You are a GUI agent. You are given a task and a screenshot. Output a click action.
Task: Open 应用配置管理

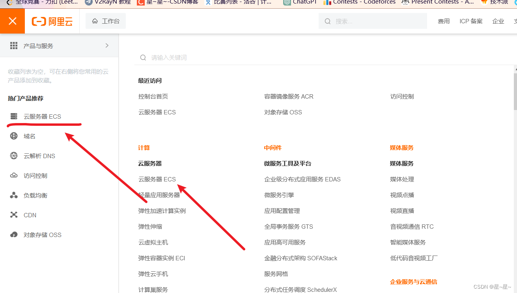282,211
